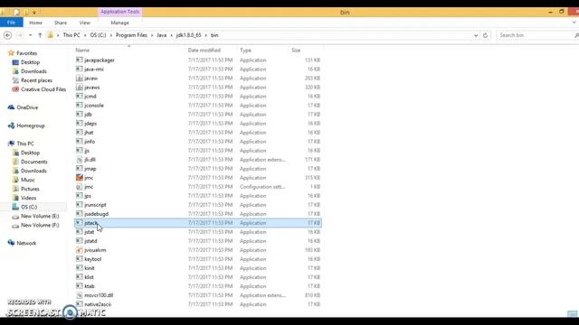Select the jcmd file icon
The height and width of the screenshot is (325, 579).
click(79, 97)
